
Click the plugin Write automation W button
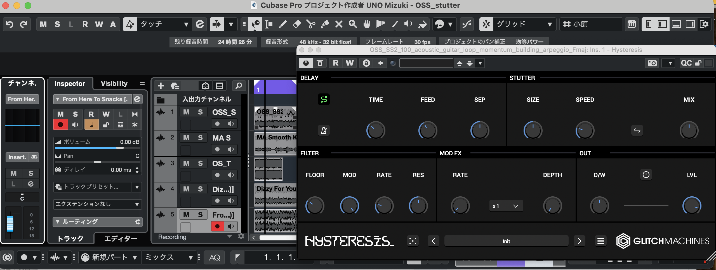coord(350,63)
